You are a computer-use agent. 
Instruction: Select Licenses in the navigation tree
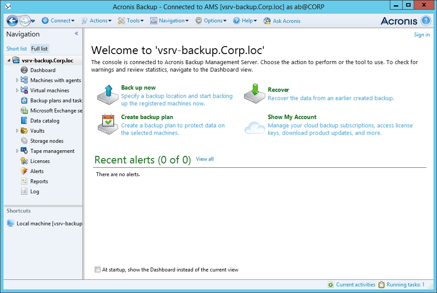(x=40, y=161)
